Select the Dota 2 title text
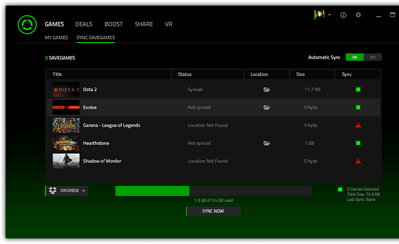The width and height of the screenshot is (399, 244). point(90,89)
